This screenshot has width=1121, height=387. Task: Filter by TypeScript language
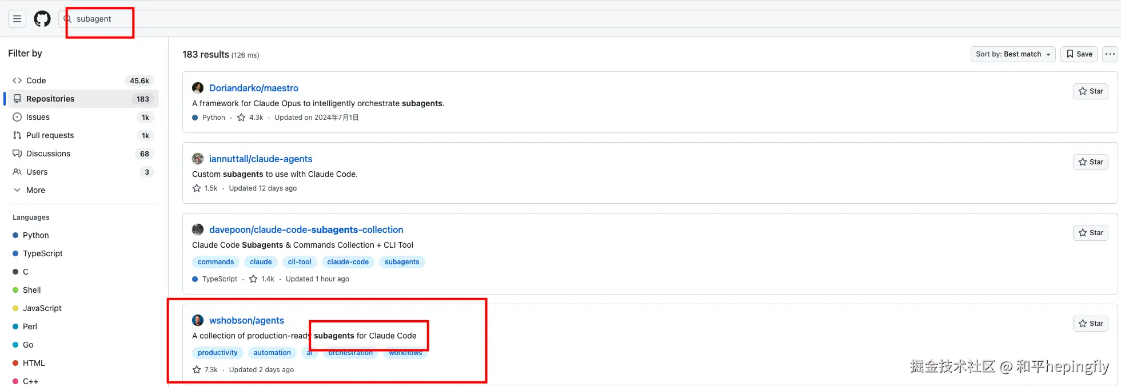(x=38, y=253)
